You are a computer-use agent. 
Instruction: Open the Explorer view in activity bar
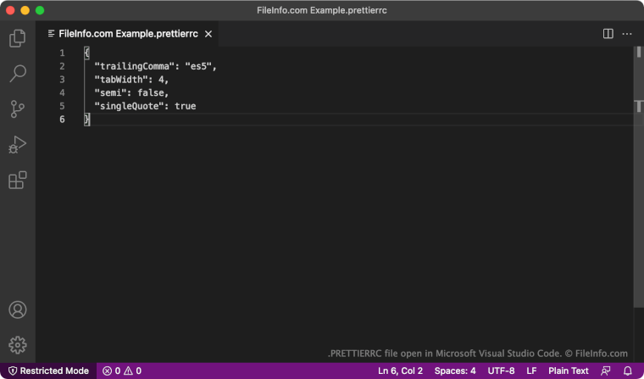tap(17, 38)
